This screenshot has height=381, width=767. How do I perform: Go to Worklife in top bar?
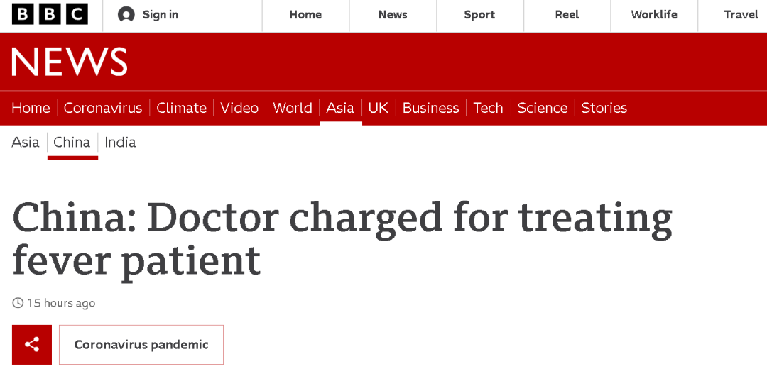(654, 15)
